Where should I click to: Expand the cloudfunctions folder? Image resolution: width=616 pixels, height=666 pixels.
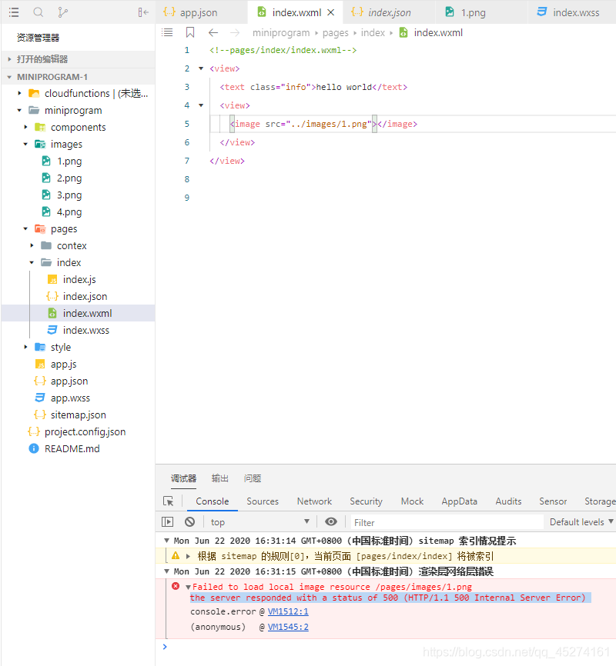pyautogui.click(x=79, y=93)
